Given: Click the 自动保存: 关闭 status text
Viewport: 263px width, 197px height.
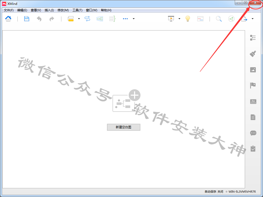Looking at the screenshot, I should pyautogui.click(x=214, y=192).
